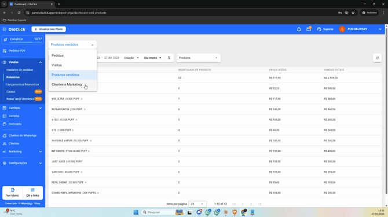Image resolution: width=388 pixels, height=217 pixels.
Task: Open the Brave browser in the taskbar
Action: pyautogui.click(x=235, y=212)
